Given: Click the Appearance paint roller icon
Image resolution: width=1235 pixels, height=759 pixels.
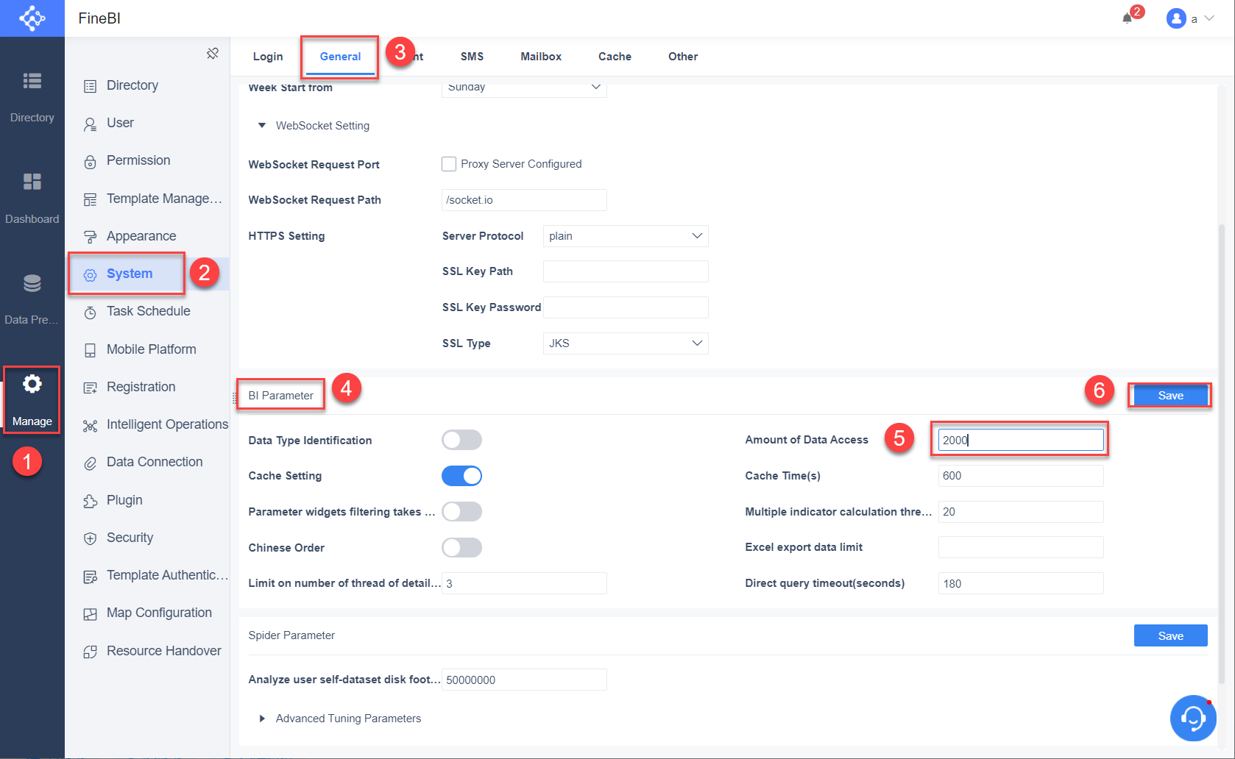Looking at the screenshot, I should click(x=90, y=237).
